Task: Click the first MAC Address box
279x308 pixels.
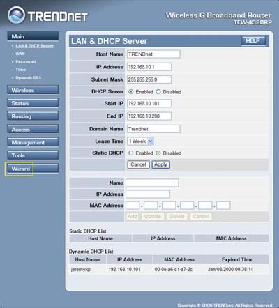Action: pyautogui.click(x=133, y=206)
